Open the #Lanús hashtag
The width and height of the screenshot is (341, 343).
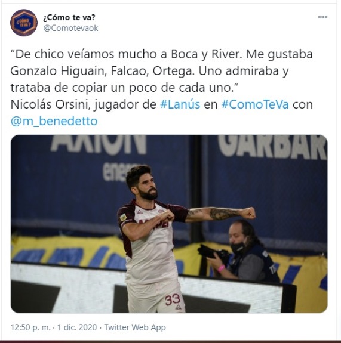pyautogui.click(x=180, y=104)
